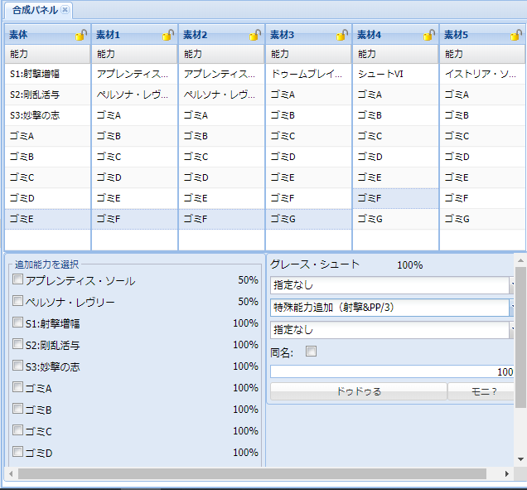The height and width of the screenshot is (490, 527).
Task: Click the 素材1 column header
Action: coord(134,35)
